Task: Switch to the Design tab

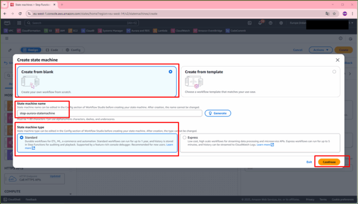Action: [x=31, y=50]
